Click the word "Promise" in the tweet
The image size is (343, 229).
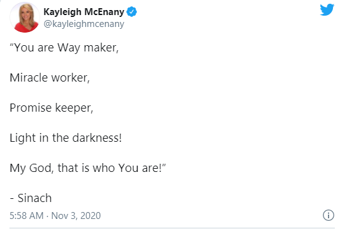click(31, 108)
